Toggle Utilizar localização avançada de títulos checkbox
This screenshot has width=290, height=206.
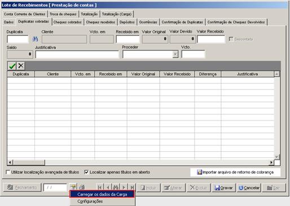[8, 172]
